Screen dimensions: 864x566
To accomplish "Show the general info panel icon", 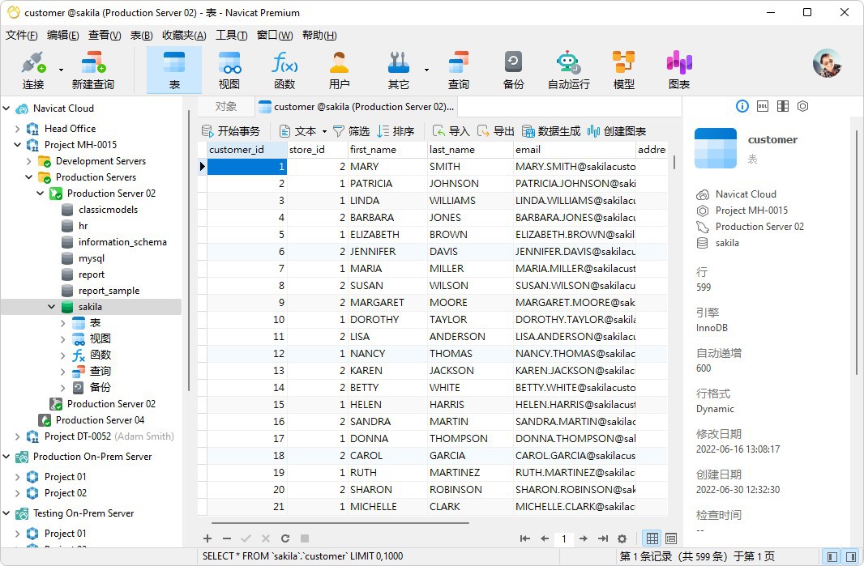I will (742, 106).
